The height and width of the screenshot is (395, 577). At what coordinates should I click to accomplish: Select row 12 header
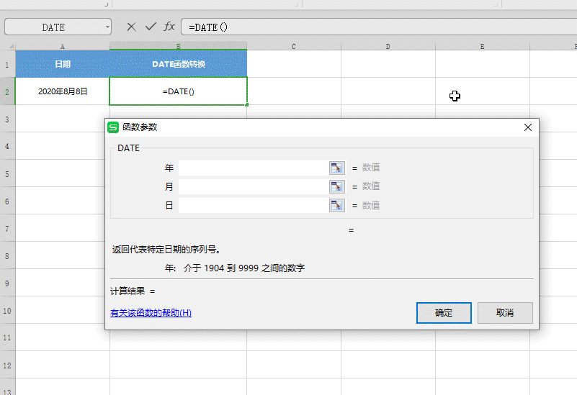pos(7,366)
